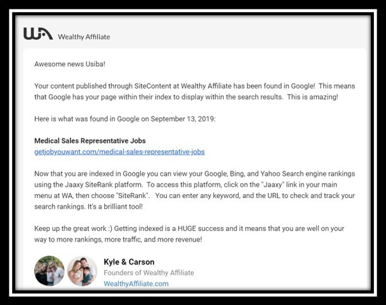This screenshot has height=305, width=386.
Task: Open the getjobyouwant.com medical sales link
Action: (x=119, y=152)
